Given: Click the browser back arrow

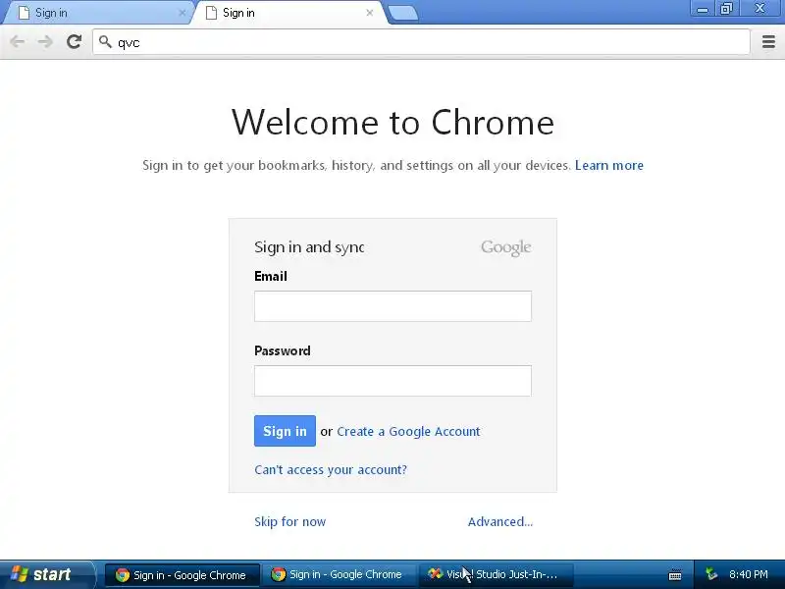Looking at the screenshot, I should tap(18, 41).
